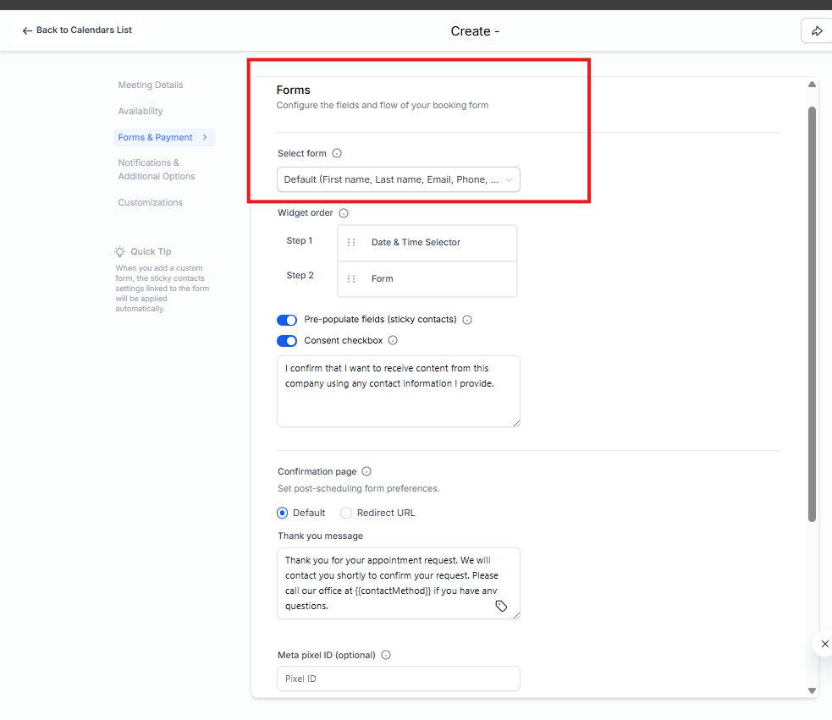Click info icon next to Select form
Viewport: 832px width, 720px height.
point(337,154)
